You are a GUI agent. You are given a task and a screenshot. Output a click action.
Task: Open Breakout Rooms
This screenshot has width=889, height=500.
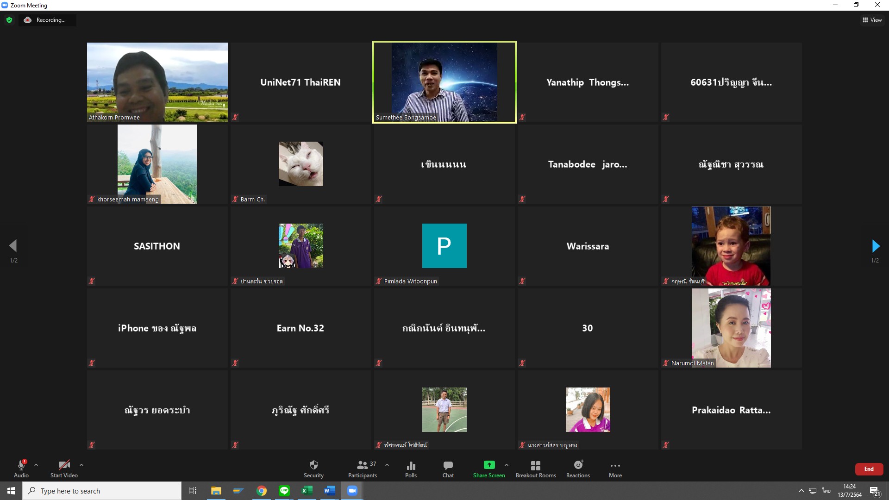(x=536, y=469)
